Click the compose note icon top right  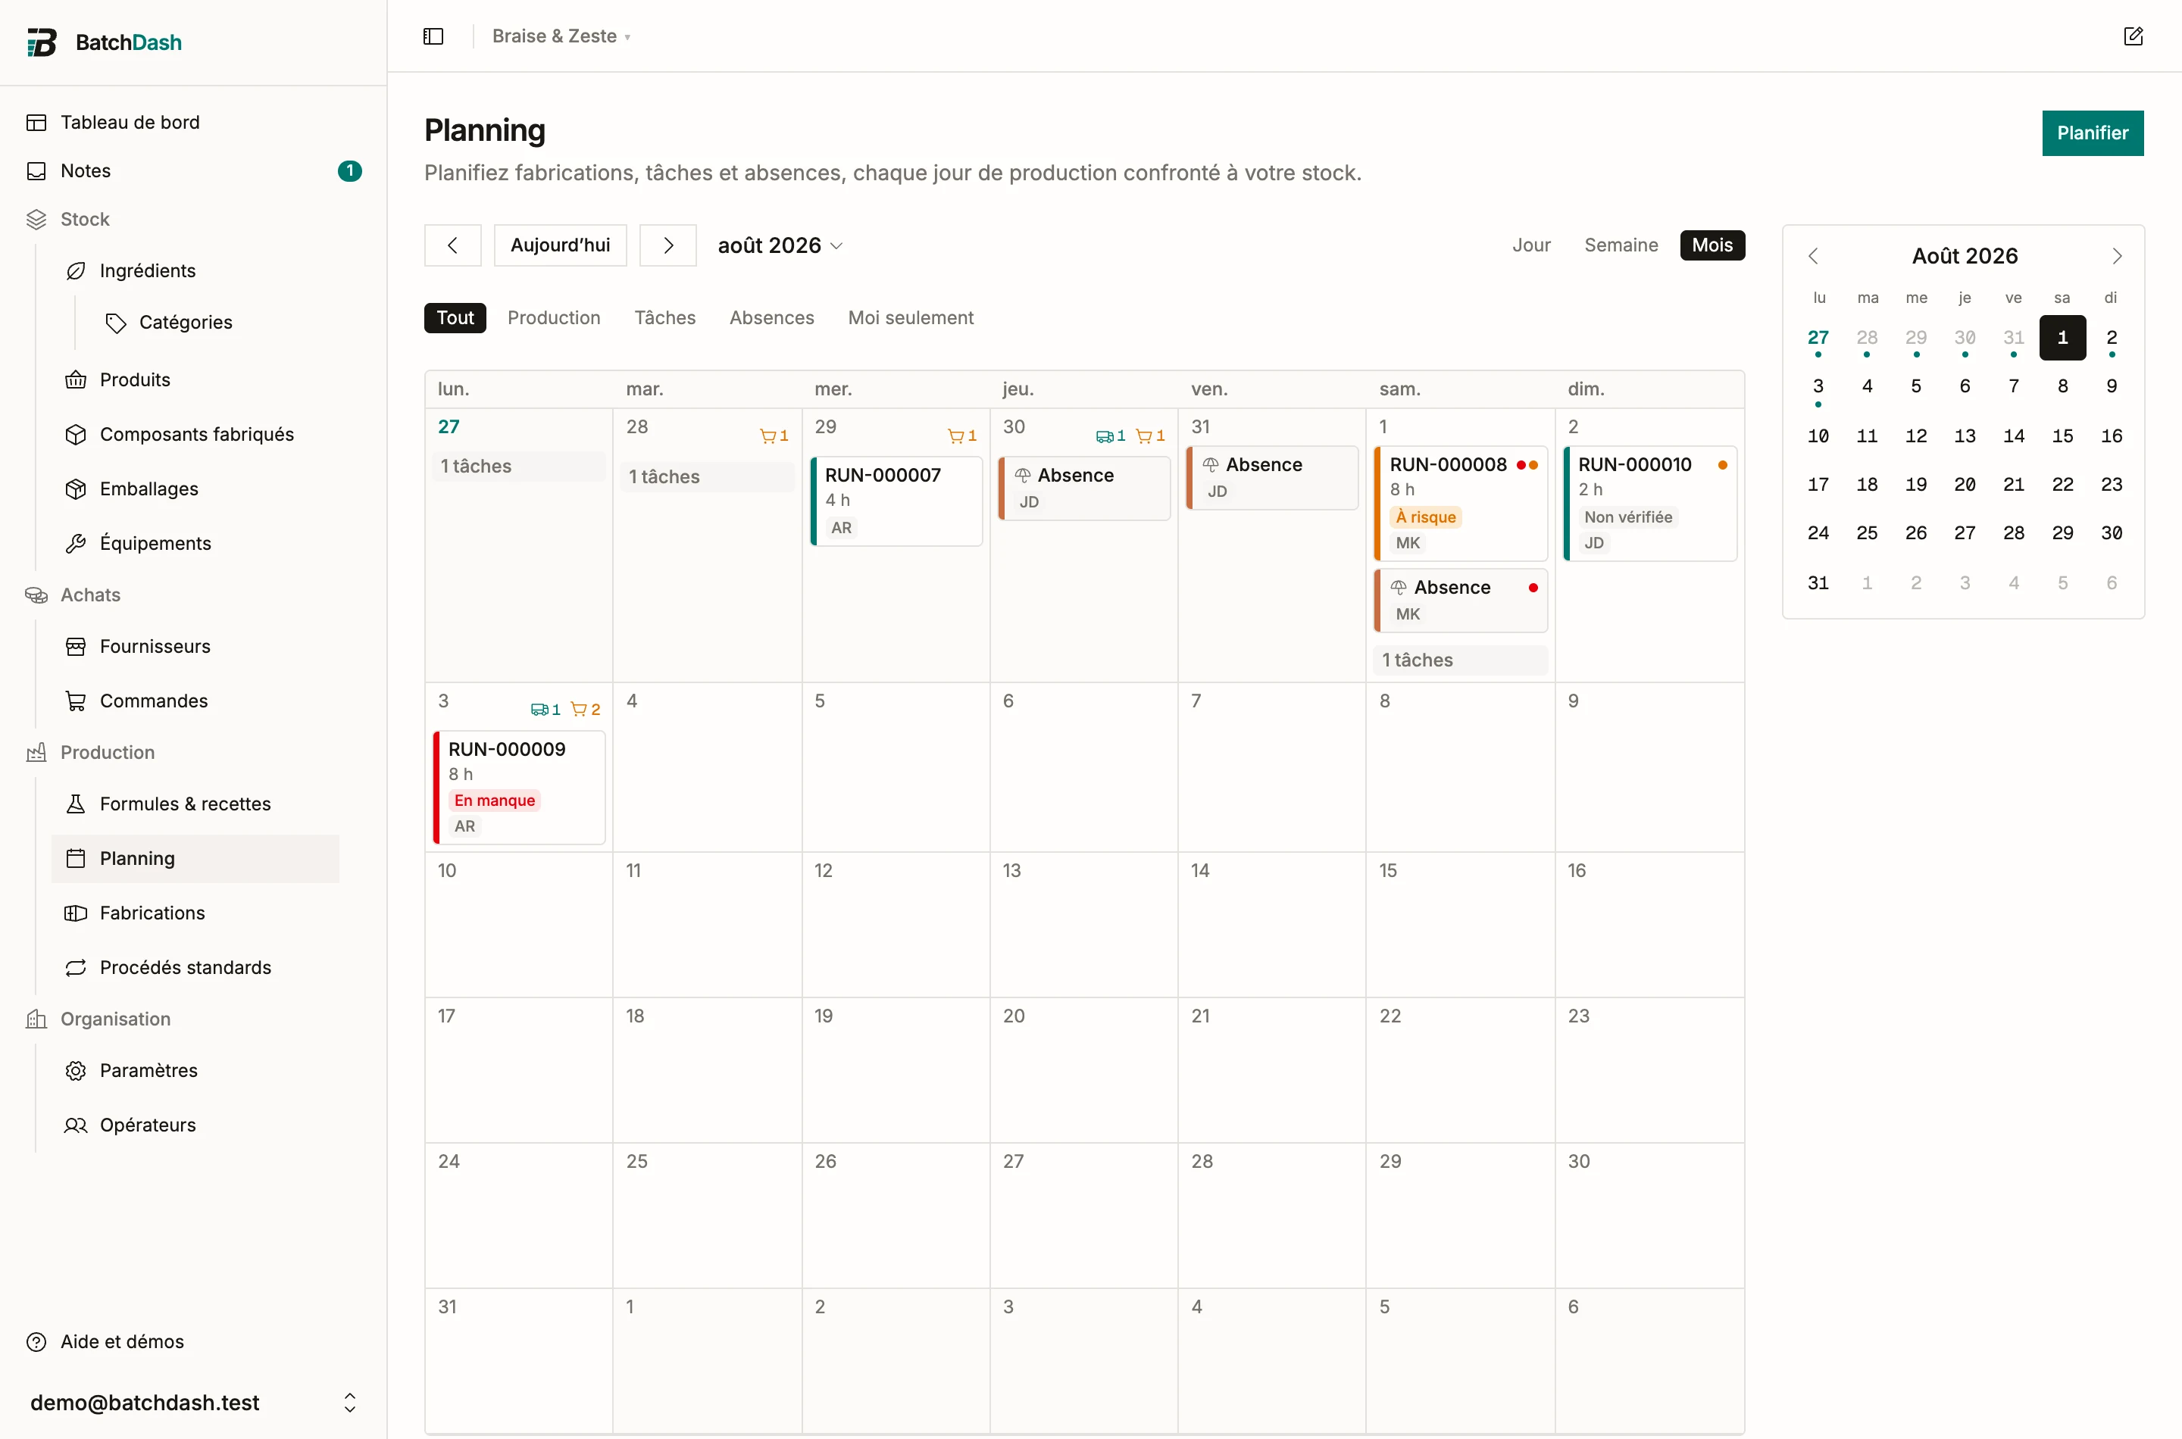pyautogui.click(x=2134, y=36)
